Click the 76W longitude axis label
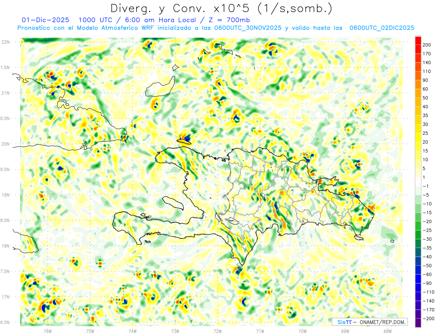This screenshot has height=336, width=435. (47, 331)
